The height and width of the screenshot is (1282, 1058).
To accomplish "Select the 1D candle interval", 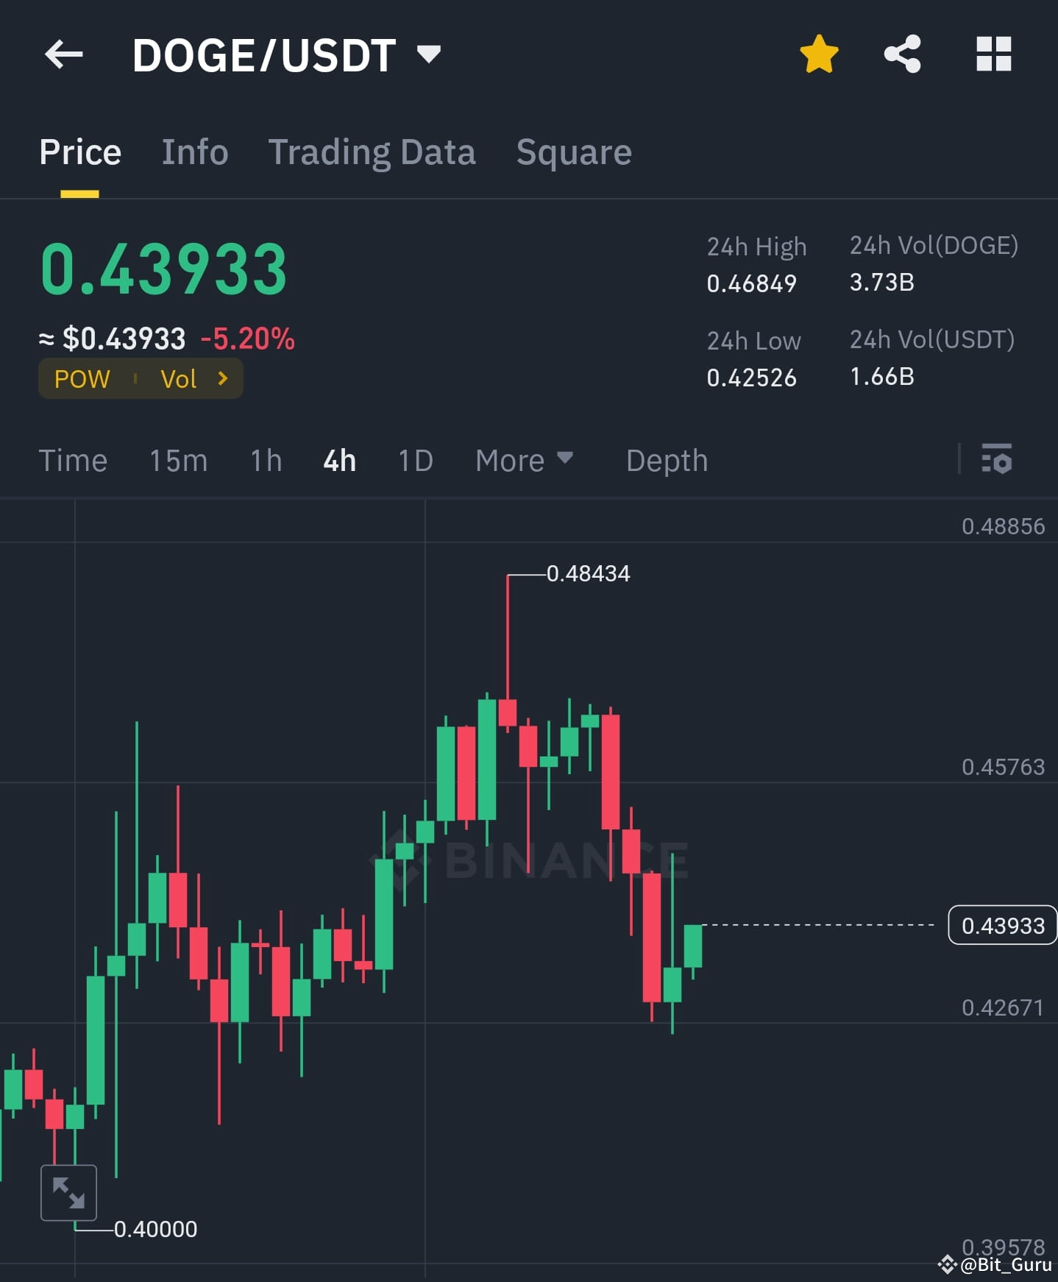I will [414, 460].
